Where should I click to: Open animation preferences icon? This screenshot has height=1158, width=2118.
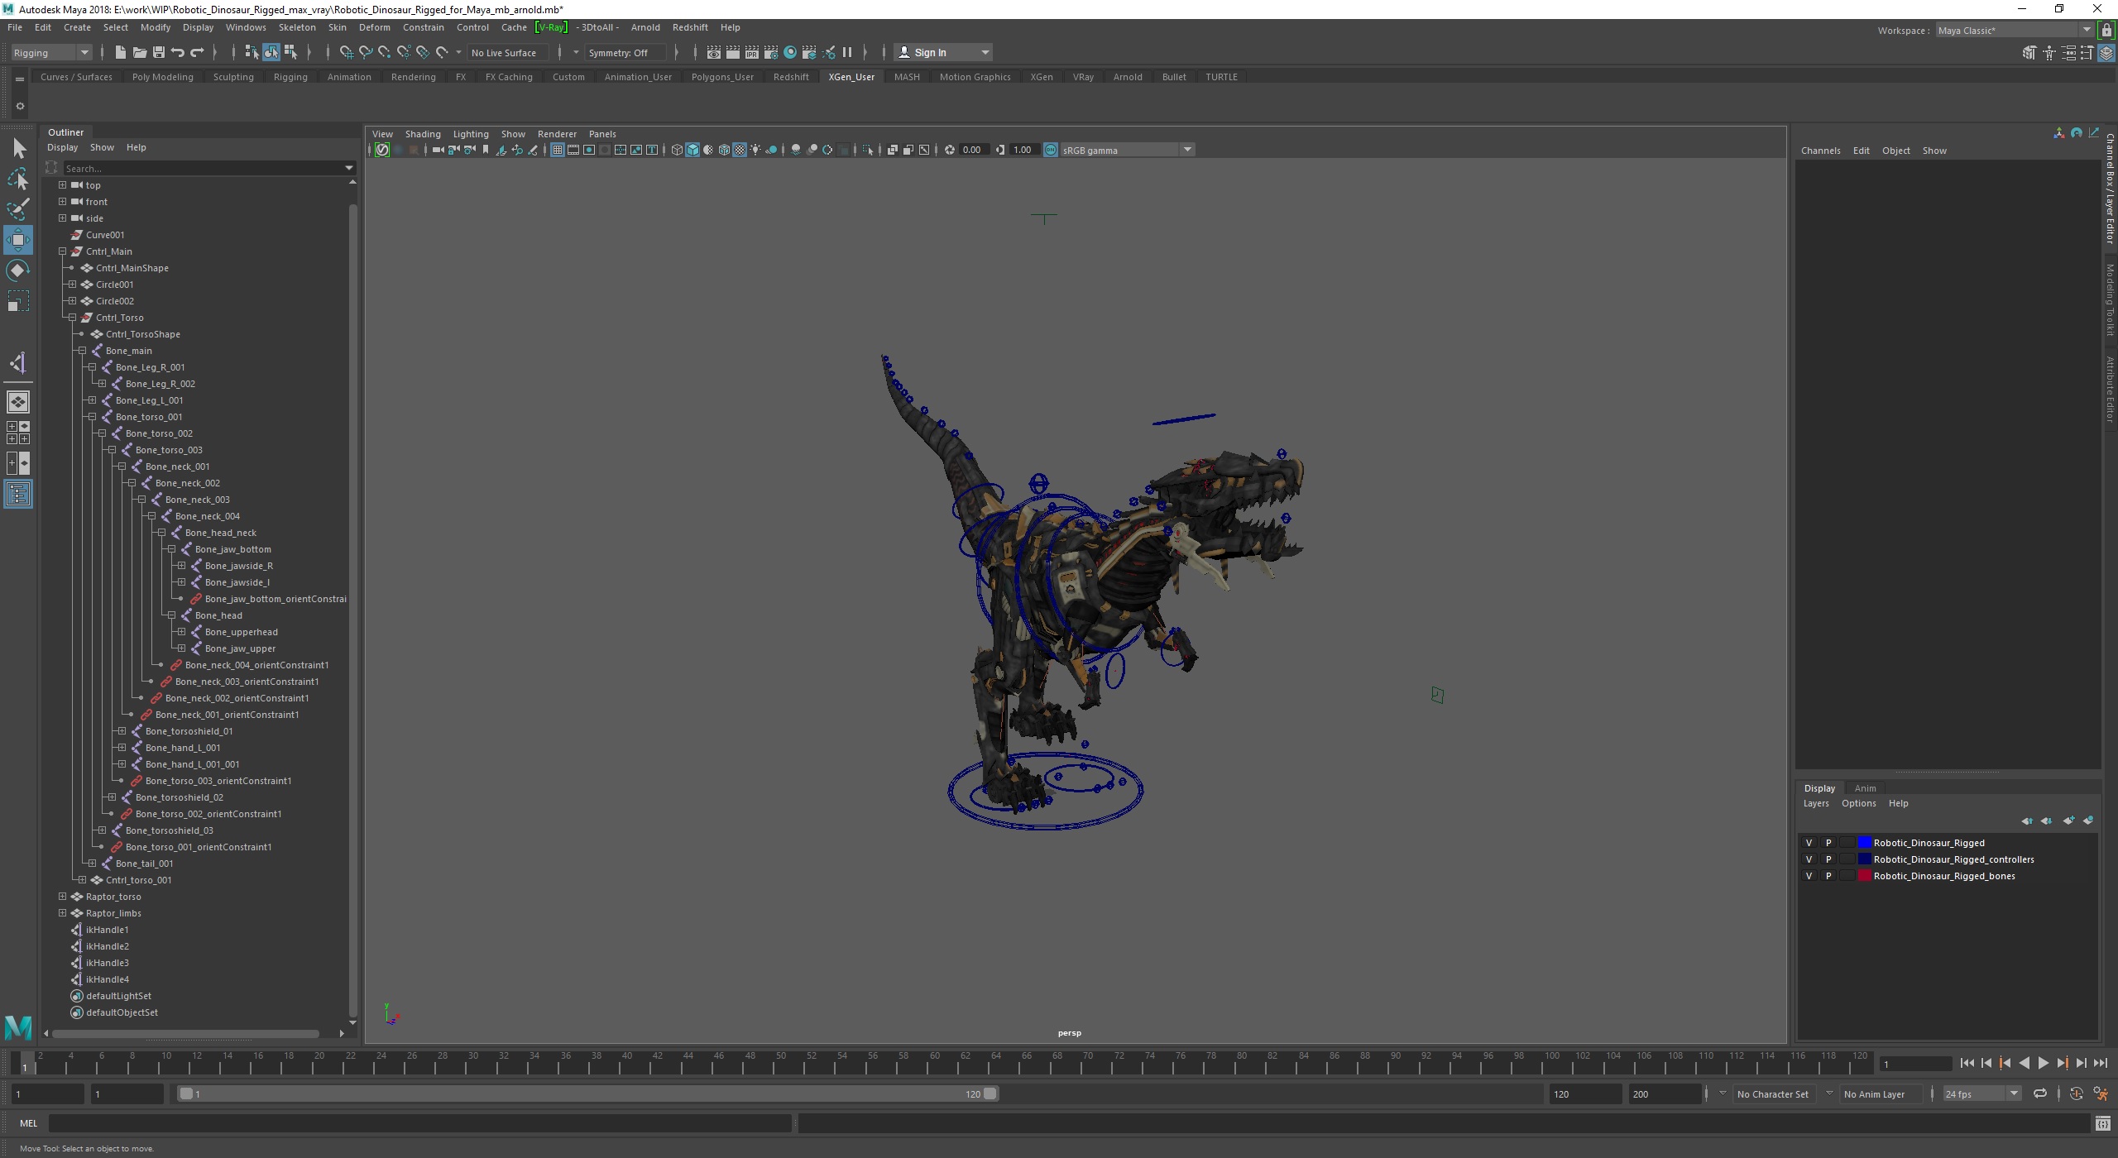coord(2101,1093)
